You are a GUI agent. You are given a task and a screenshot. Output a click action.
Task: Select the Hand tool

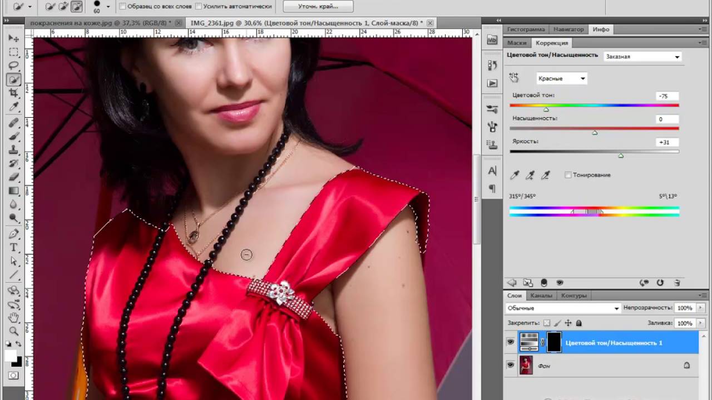point(14,318)
